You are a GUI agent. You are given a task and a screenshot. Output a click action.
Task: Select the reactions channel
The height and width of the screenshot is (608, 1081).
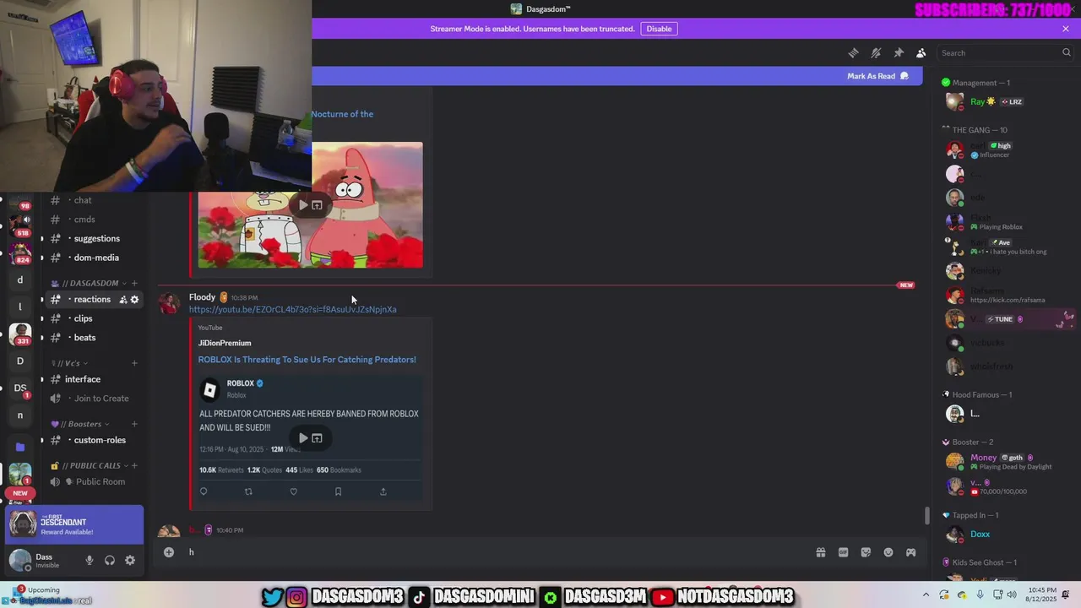pos(92,300)
